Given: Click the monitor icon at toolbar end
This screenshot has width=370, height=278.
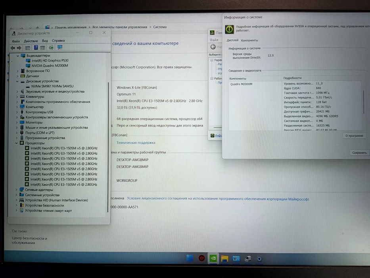Looking at the screenshot, I should pyautogui.click(x=60, y=47).
